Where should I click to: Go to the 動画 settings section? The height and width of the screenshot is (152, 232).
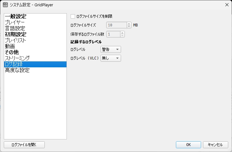10,47
